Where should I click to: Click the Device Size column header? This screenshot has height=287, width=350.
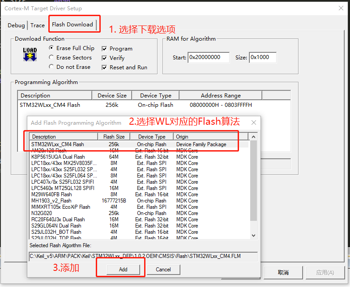(x=112, y=96)
